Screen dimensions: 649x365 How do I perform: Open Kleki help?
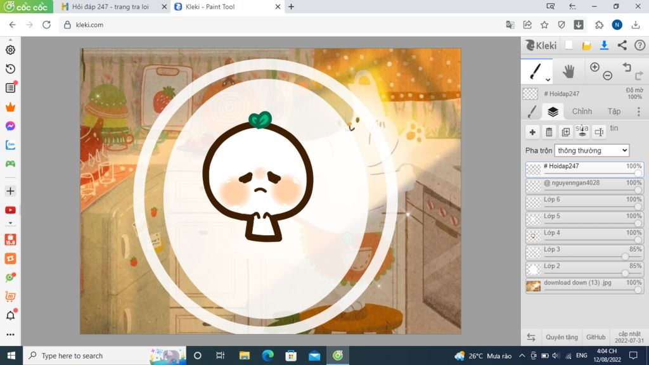click(640, 45)
